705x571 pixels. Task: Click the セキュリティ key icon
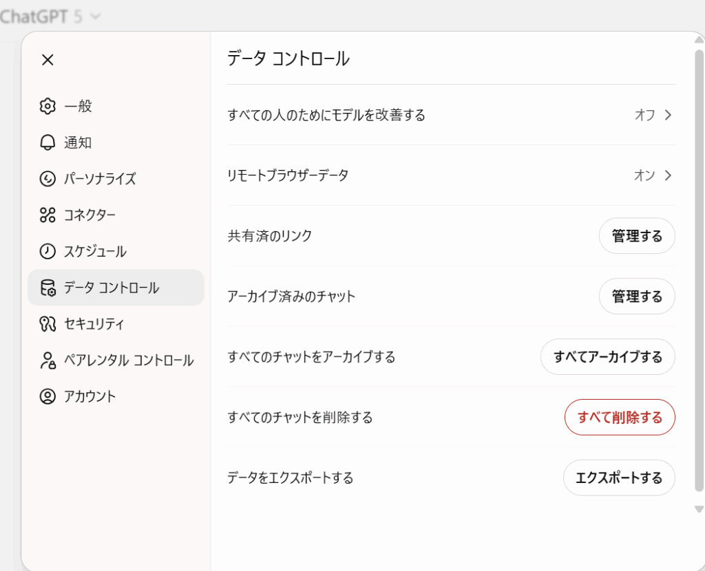[x=48, y=324]
